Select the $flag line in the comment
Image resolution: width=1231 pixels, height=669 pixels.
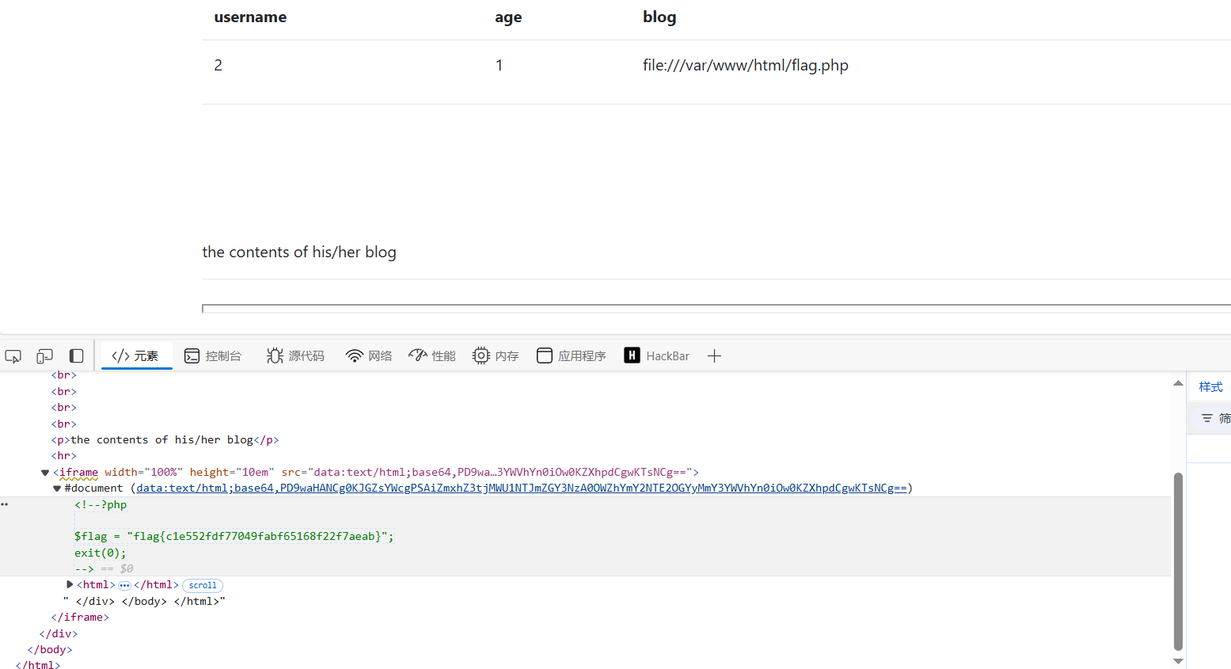[x=234, y=537]
